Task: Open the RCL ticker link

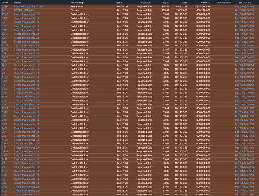Action: click(x=4, y=10)
